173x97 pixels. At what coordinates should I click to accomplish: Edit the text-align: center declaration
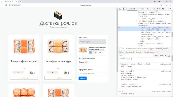pos(129,79)
